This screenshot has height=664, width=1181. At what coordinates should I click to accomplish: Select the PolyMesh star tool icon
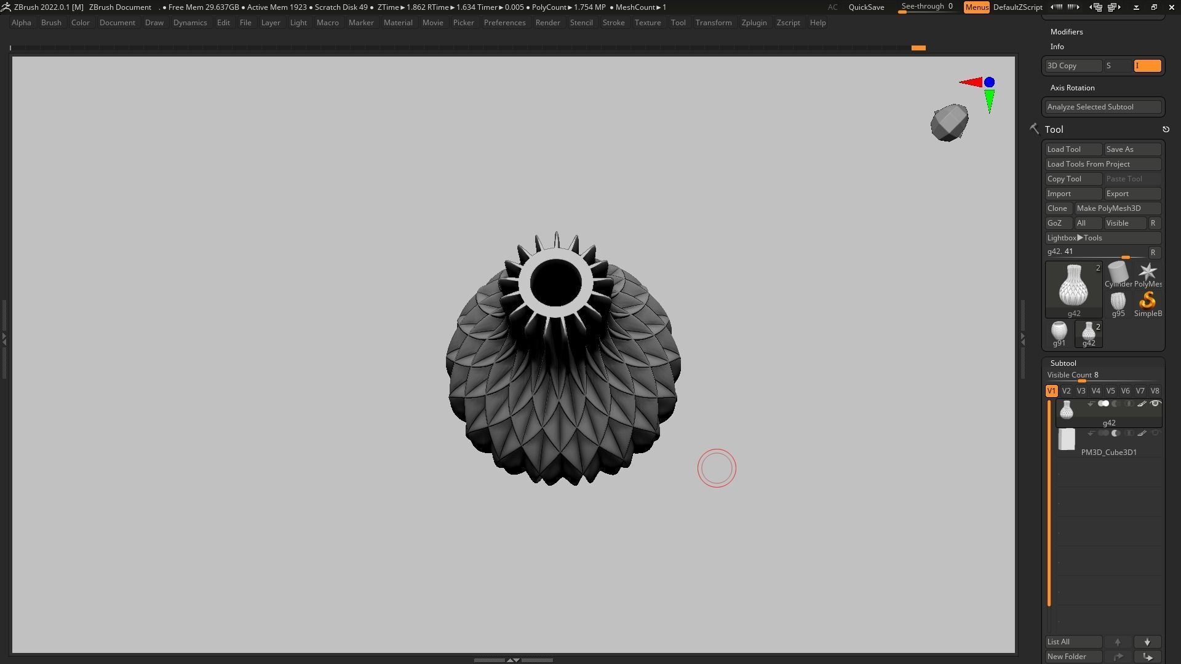click(x=1147, y=273)
